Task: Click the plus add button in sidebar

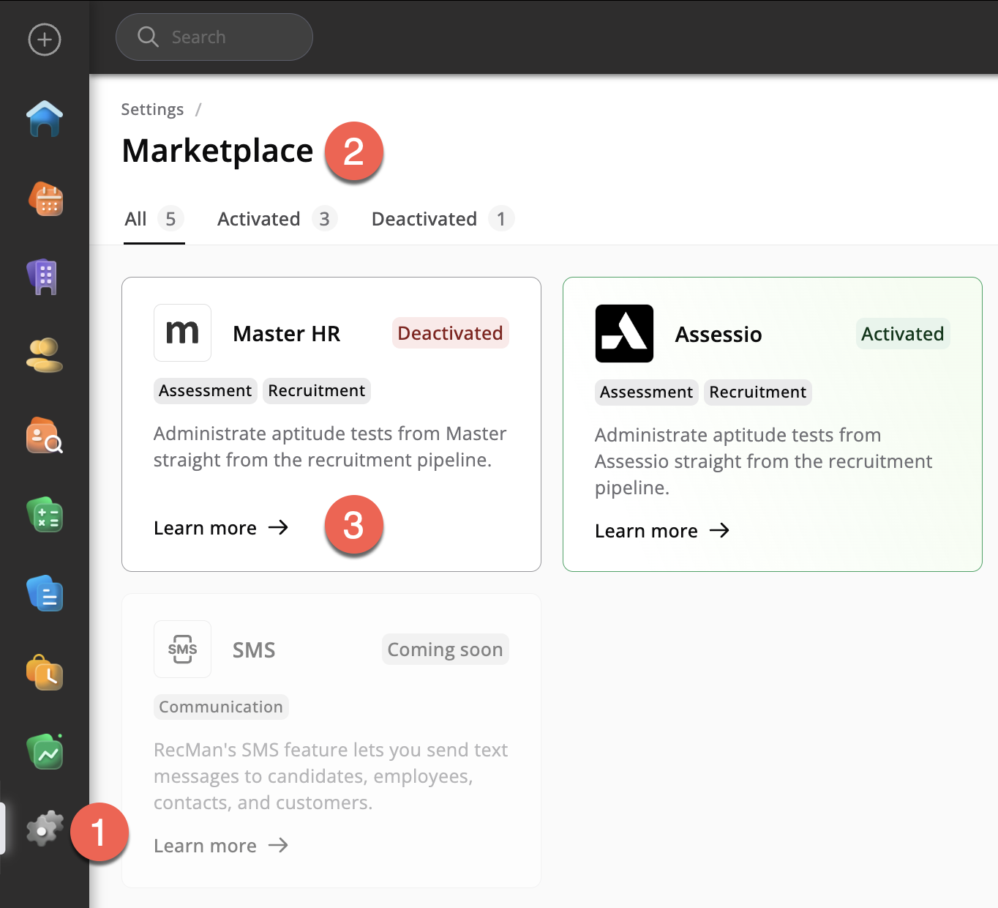Action: pos(45,40)
